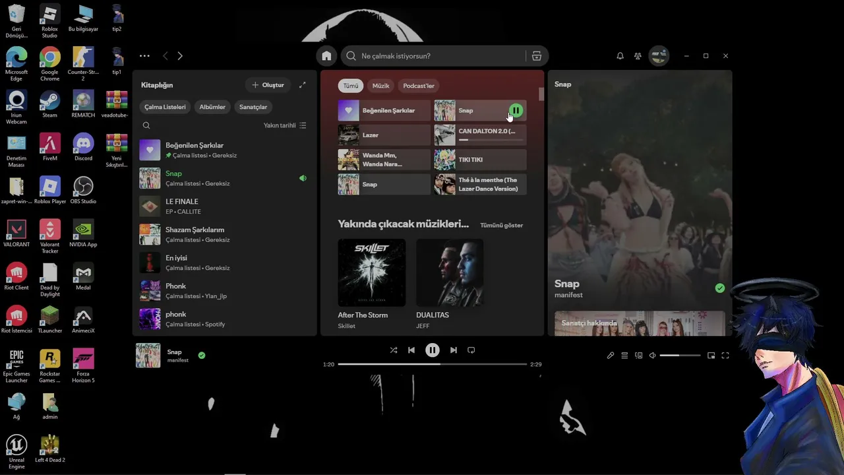Open the miniplayer

711,356
